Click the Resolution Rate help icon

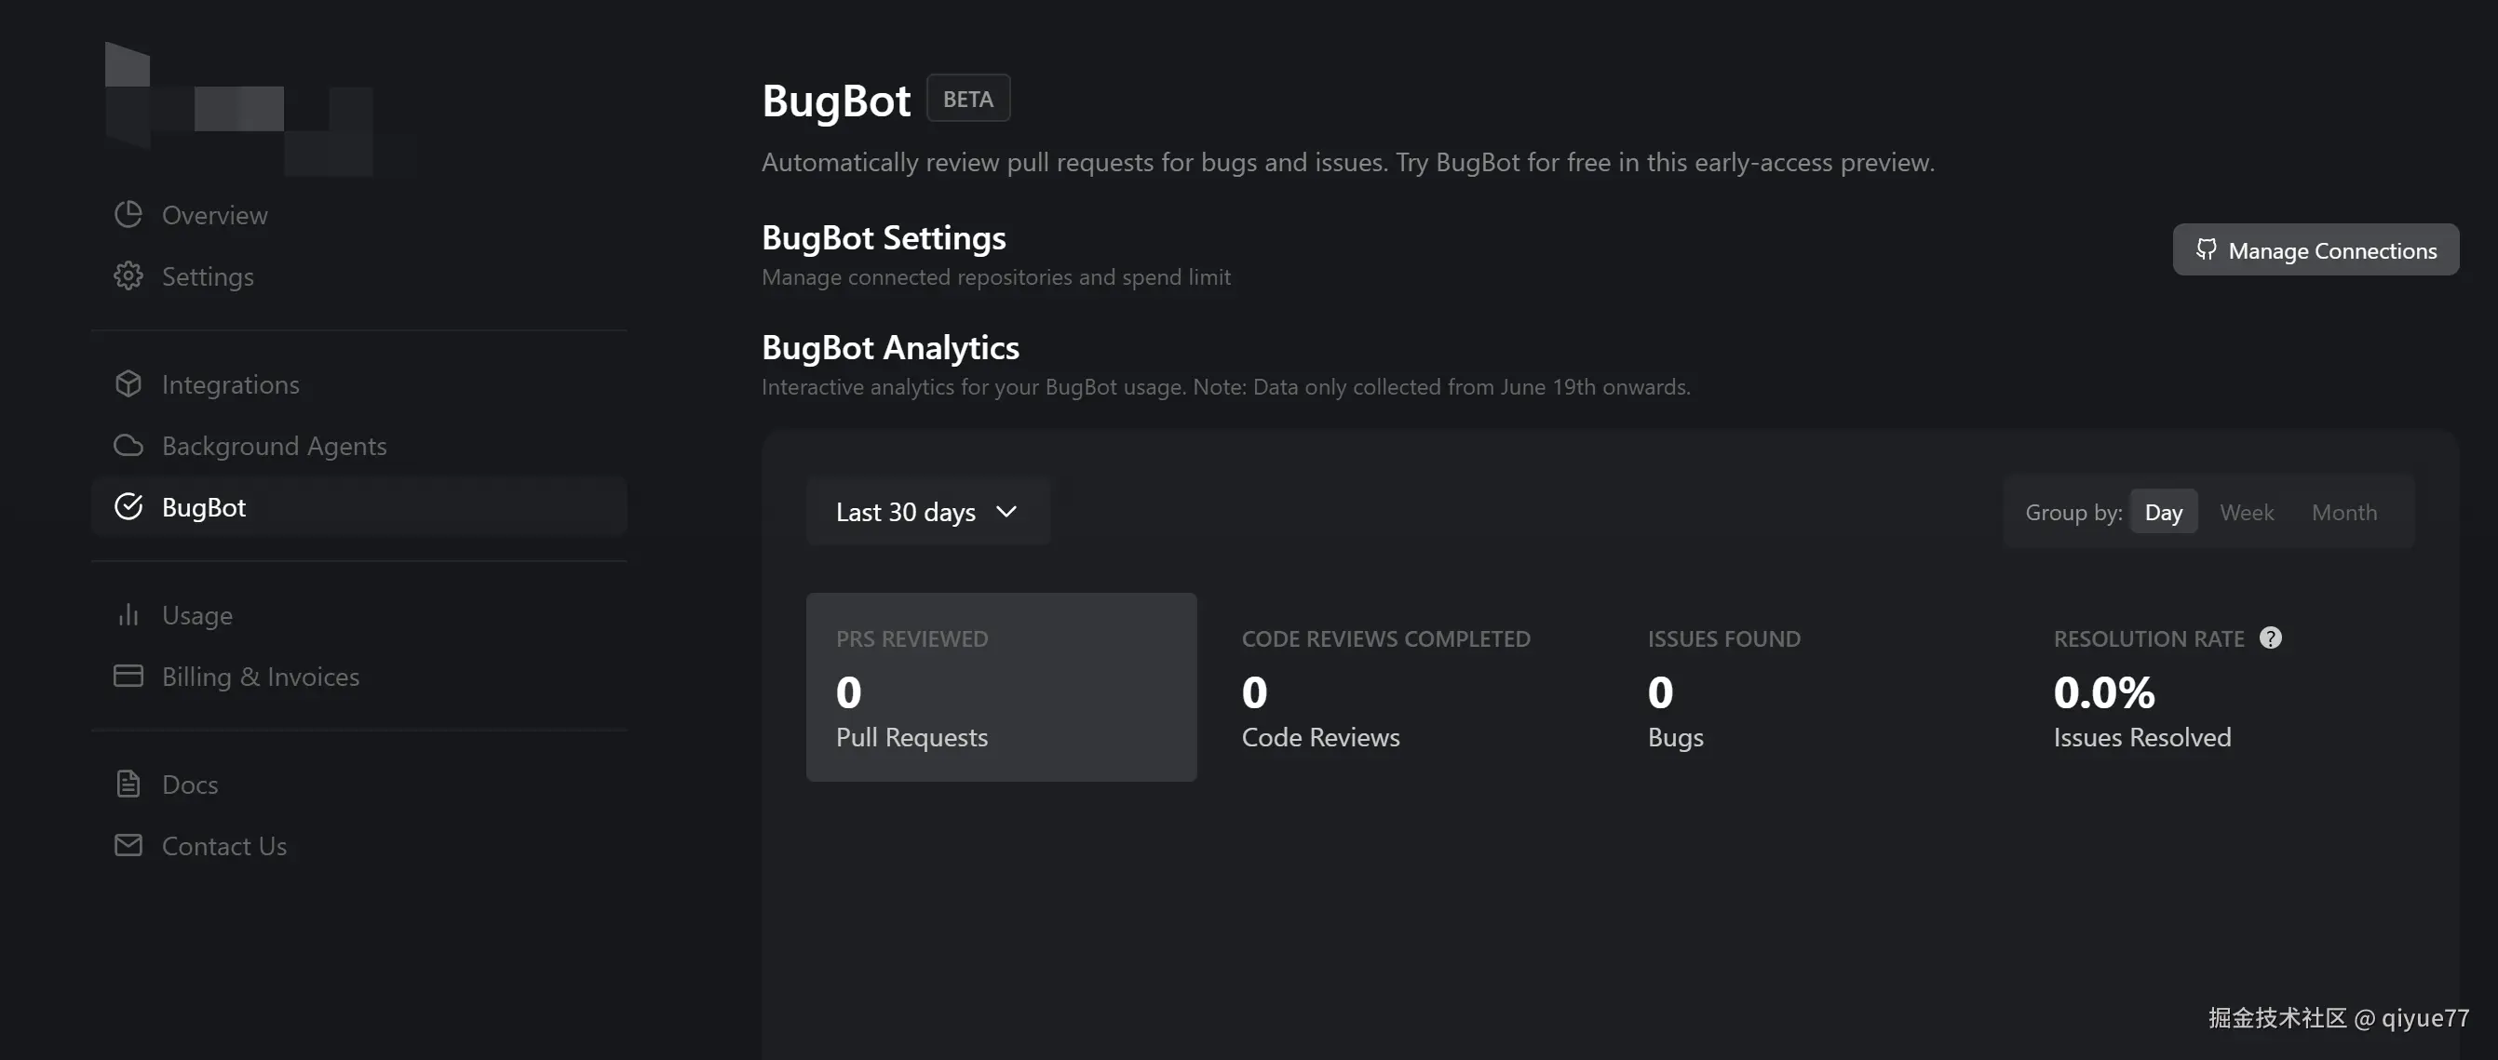(2270, 637)
